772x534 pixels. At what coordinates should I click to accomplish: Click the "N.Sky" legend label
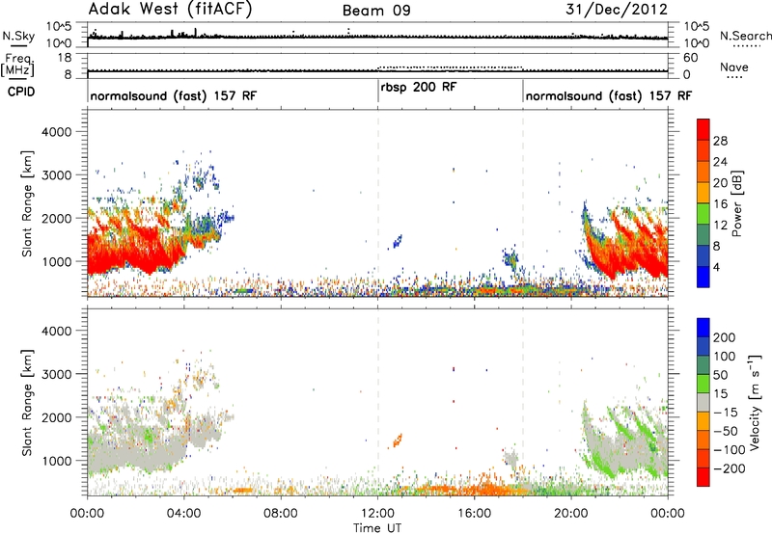pos(18,36)
